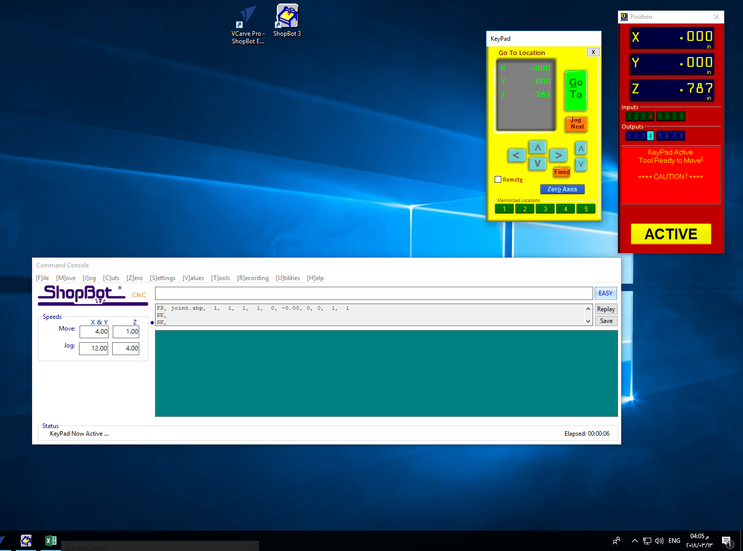The height and width of the screenshot is (551, 743).
Task: Recall memorized location 5
Action: coord(586,209)
